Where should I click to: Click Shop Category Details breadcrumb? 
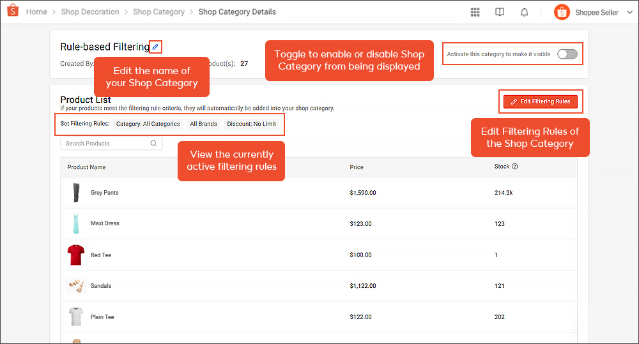pos(237,11)
